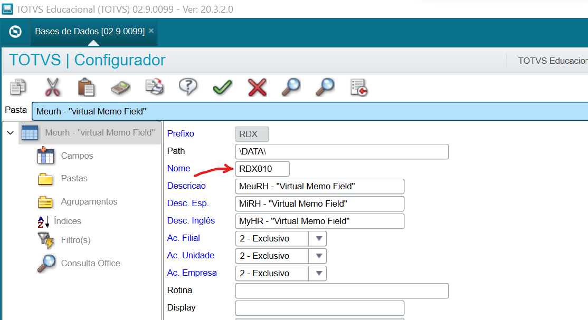This screenshot has width=588, height=320.
Task: Click the Pastas folder icon
Action: 45,179
